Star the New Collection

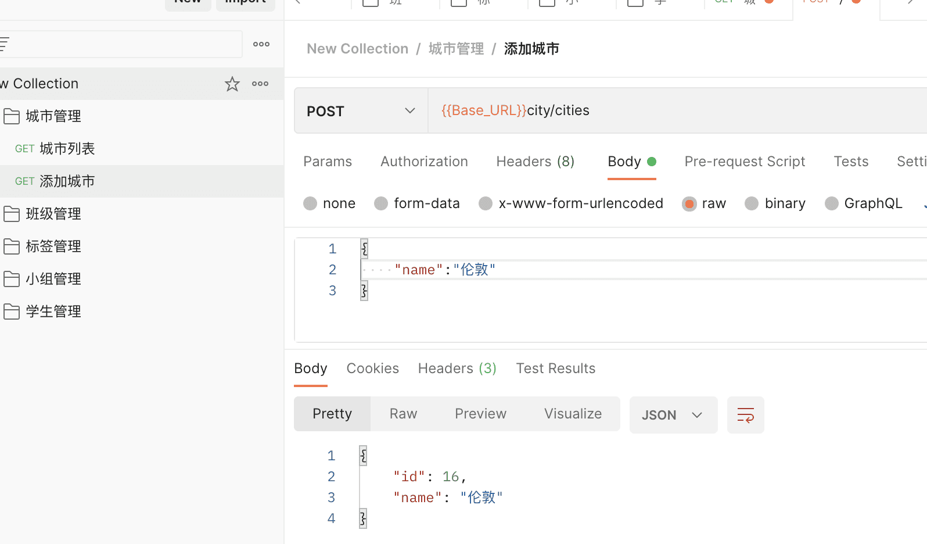click(x=232, y=84)
